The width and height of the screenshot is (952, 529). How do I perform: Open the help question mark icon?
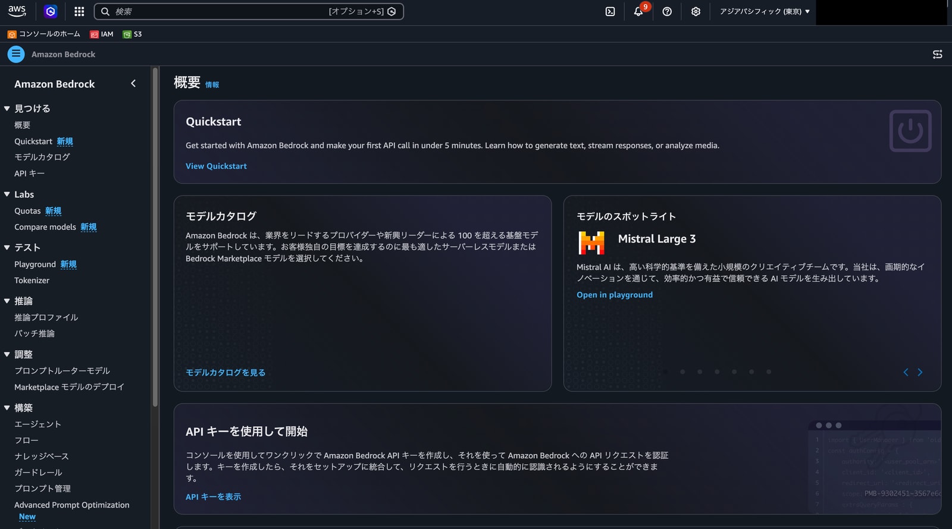[667, 11]
